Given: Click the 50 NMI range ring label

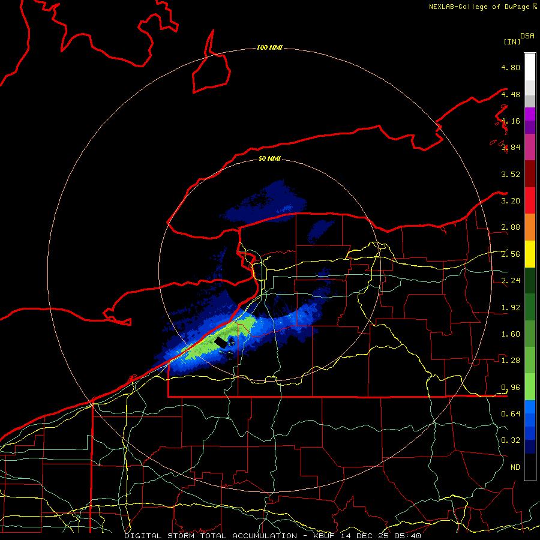Looking at the screenshot, I should [x=269, y=158].
